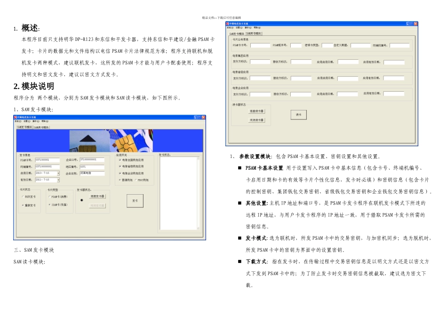
Task: Toggle 电信企业钱包应用 checkbox
Action: (120, 173)
